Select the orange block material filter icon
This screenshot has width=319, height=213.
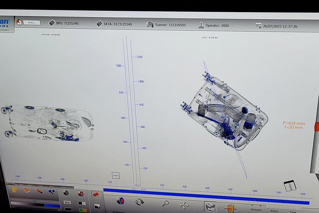pos(26,190)
